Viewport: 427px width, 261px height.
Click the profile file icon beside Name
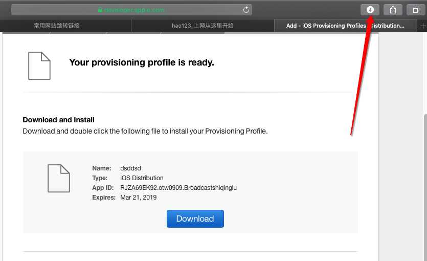point(58,178)
